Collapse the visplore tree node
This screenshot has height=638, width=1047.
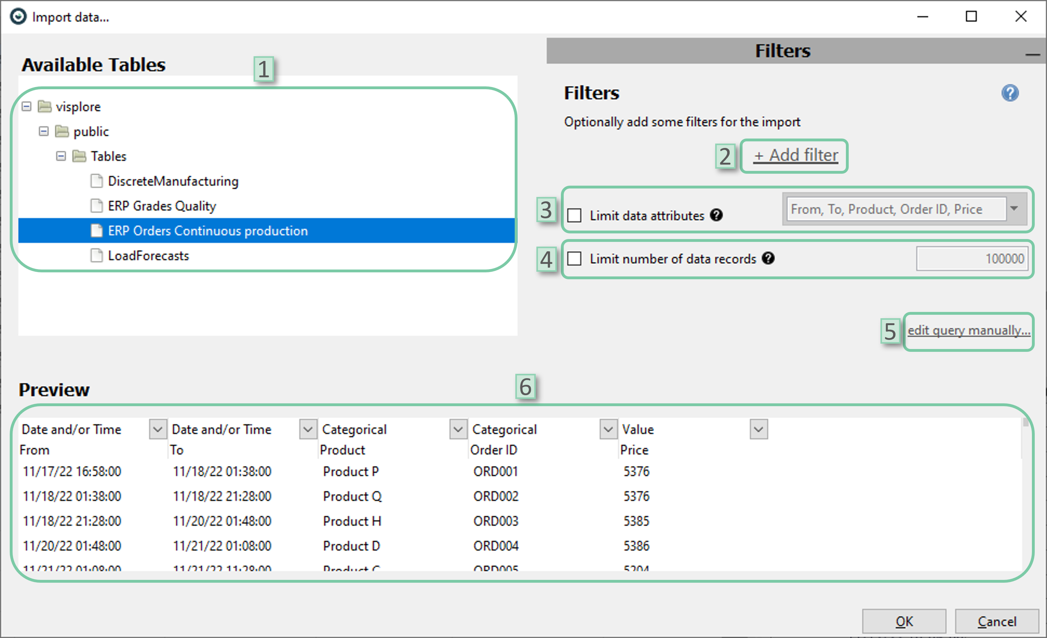26,106
